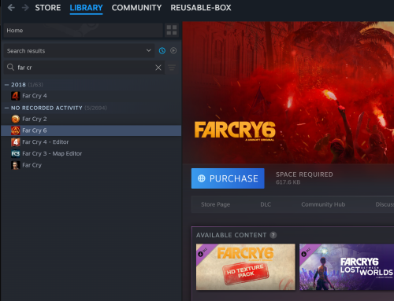Viewport: 394px width, 301px height.
Task: Click the search field containing 'far cr'
Action: coord(85,68)
